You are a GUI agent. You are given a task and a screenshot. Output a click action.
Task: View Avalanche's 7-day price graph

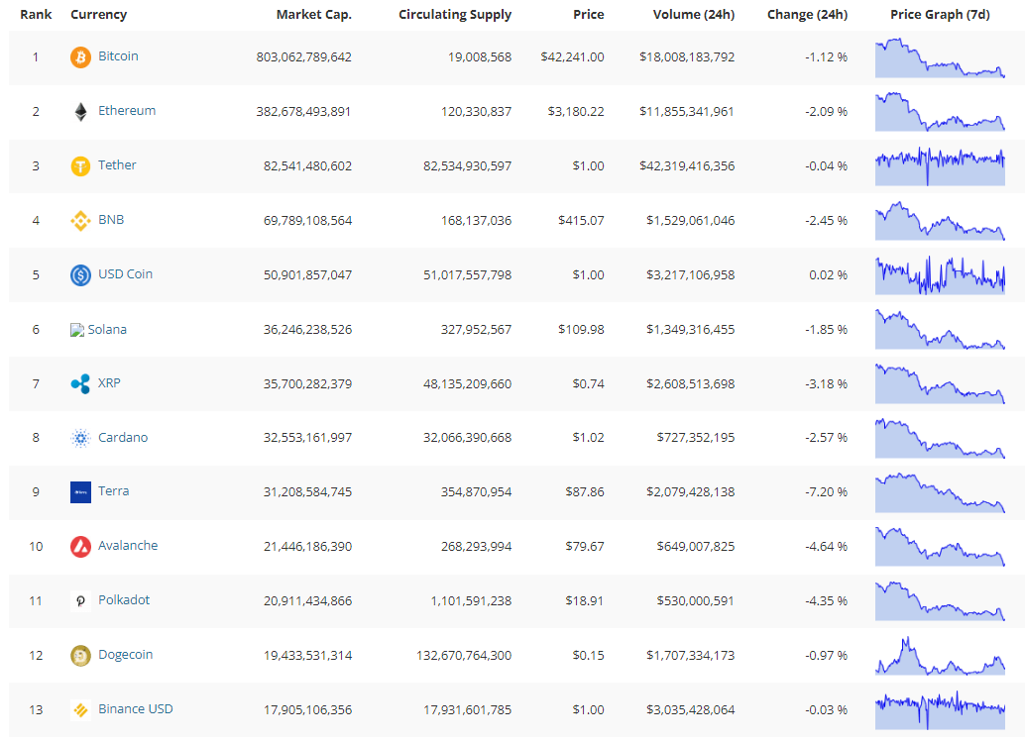click(x=940, y=546)
